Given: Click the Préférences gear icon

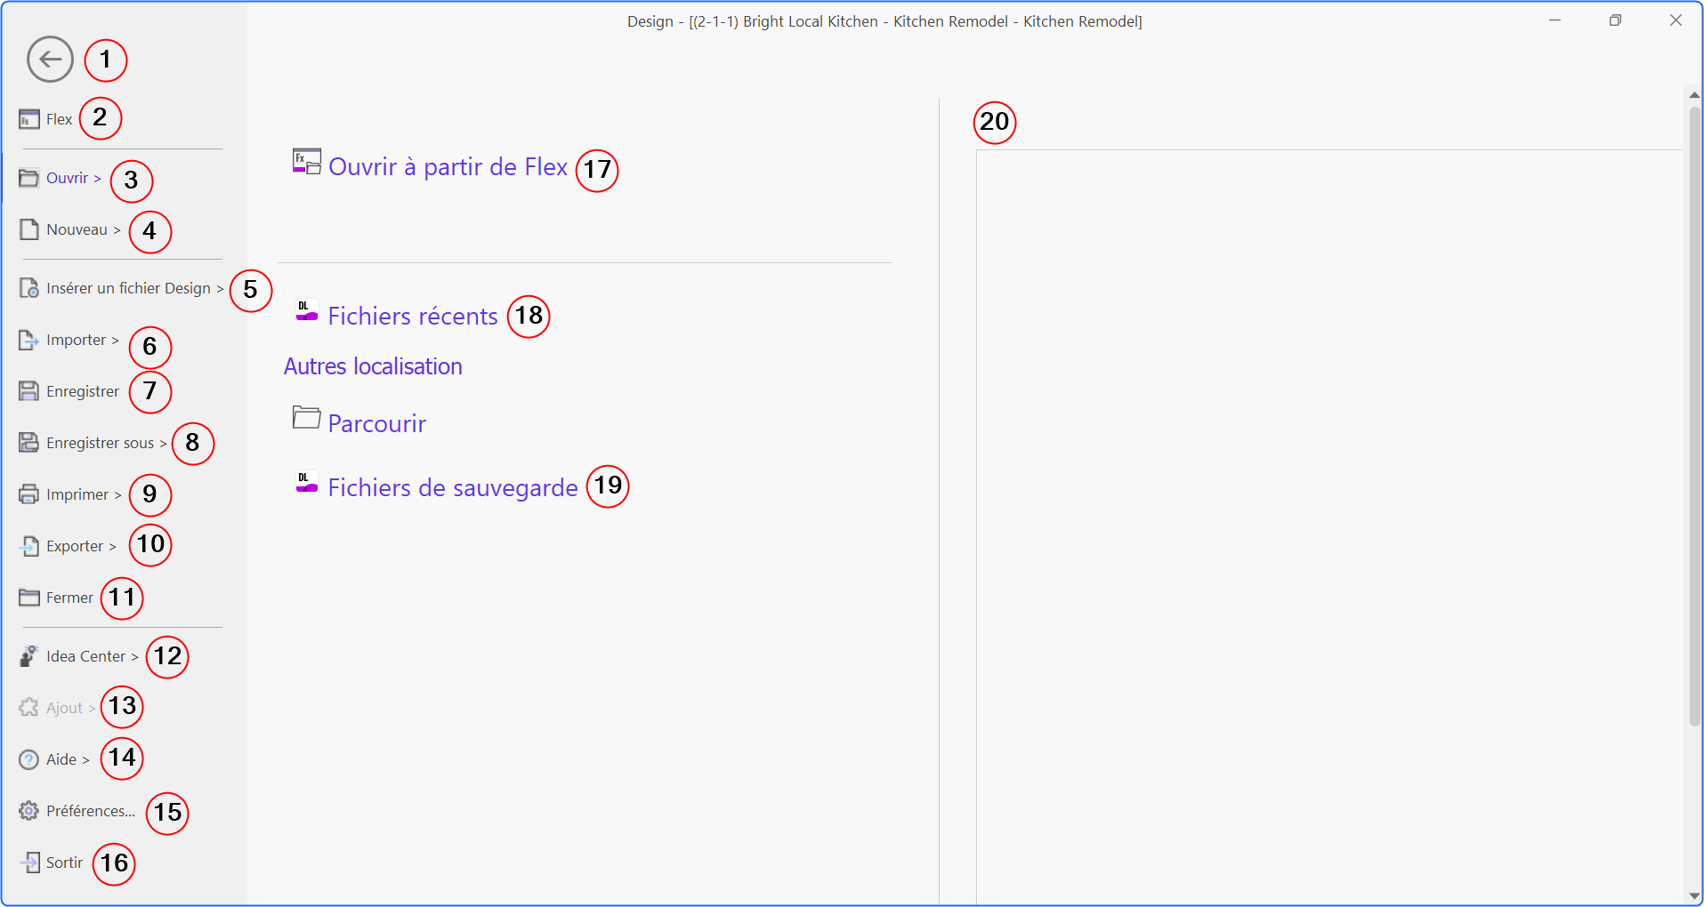Looking at the screenshot, I should tap(29, 811).
